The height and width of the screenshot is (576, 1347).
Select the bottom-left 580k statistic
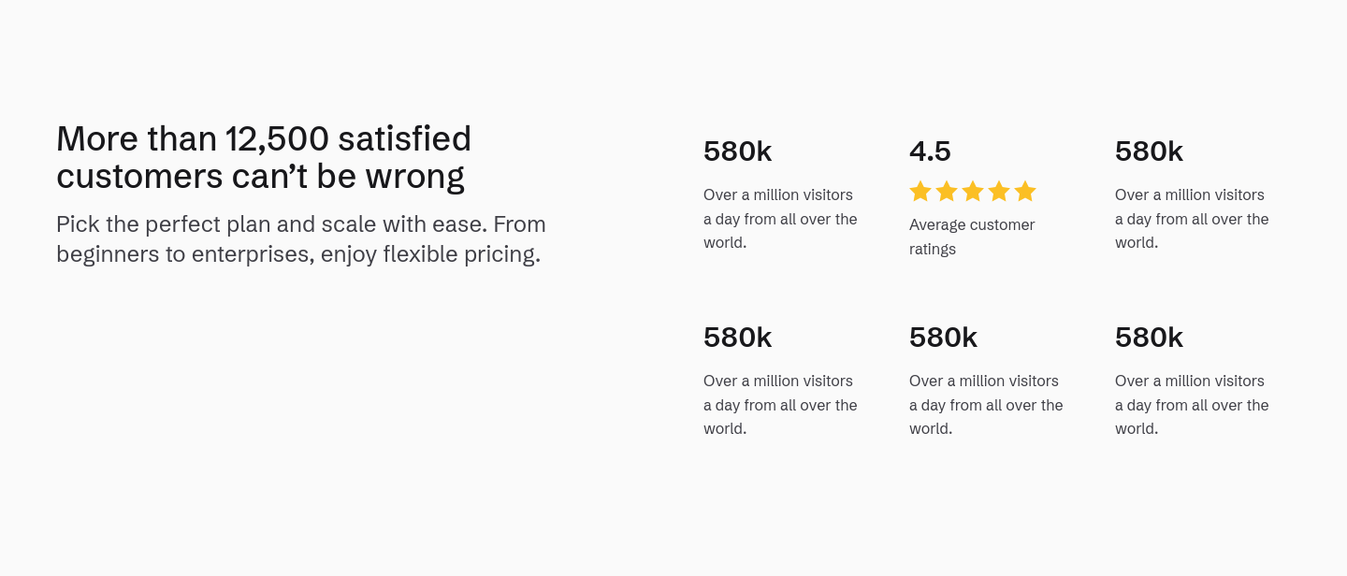[x=737, y=338]
